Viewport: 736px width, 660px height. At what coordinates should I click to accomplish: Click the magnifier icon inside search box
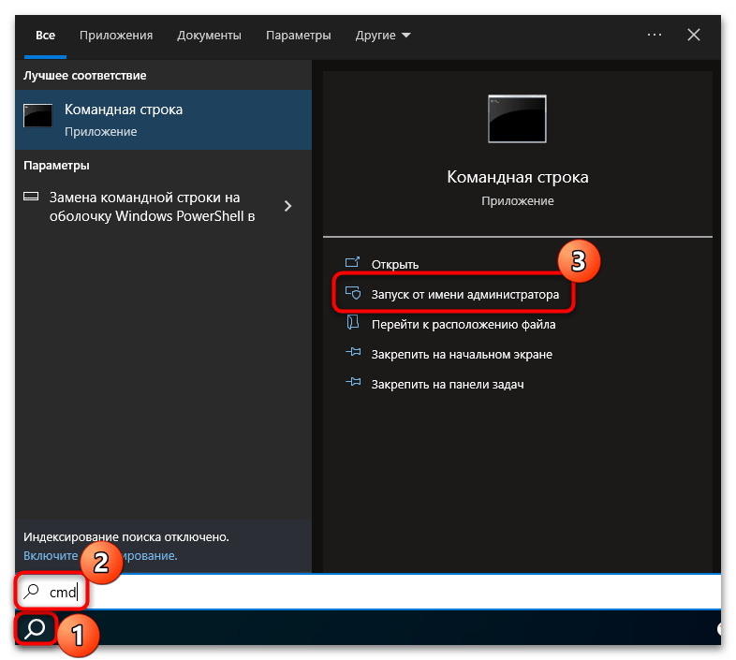31,591
